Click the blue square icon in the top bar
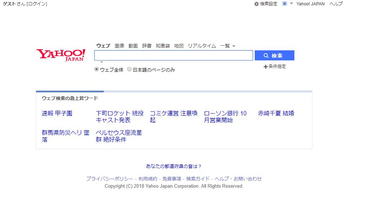The image size is (365, 206). click(284, 4)
